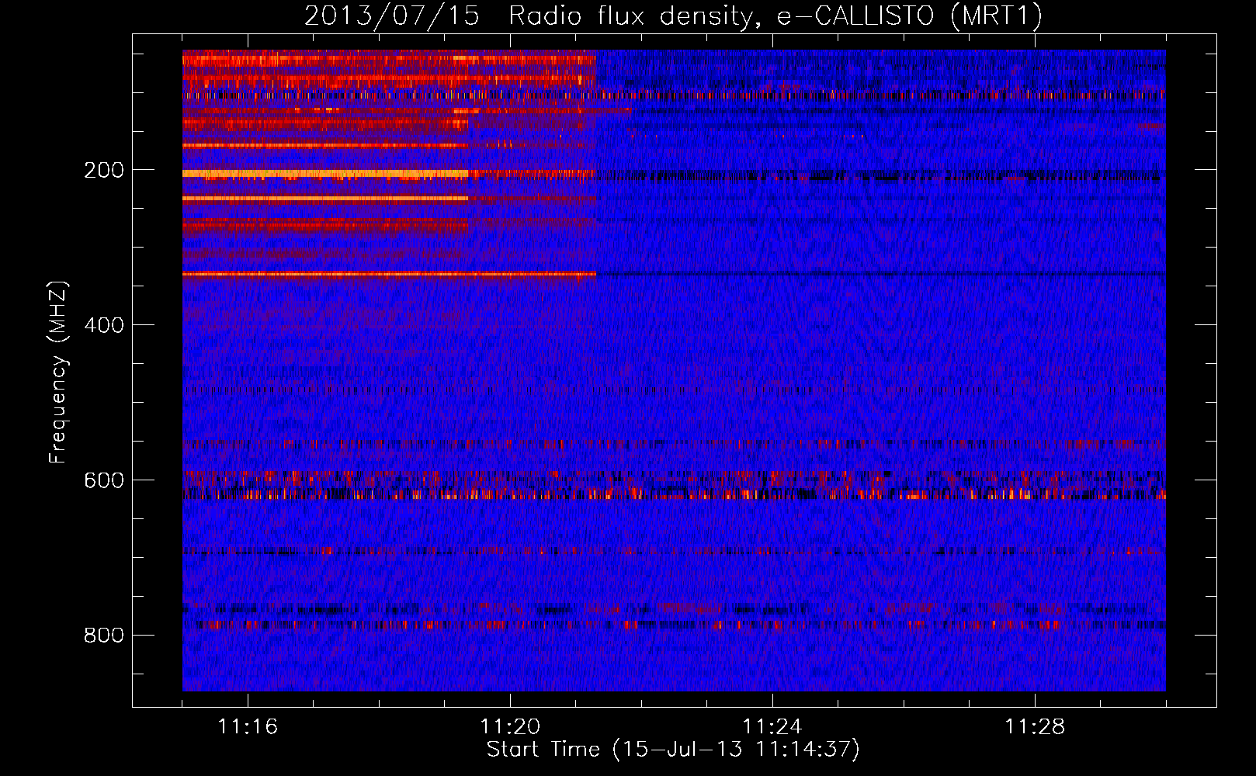The height and width of the screenshot is (776, 1256).
Task: Click the 11:24 time tick label
Action: (x=772, y=726)
